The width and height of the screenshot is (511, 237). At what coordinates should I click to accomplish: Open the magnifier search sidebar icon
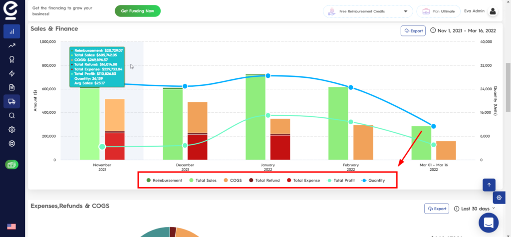(12, 115)
